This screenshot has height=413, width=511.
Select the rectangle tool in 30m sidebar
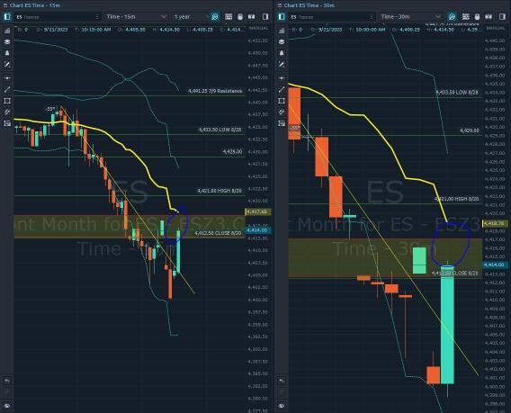pyautogui.click(x=282, y=101)
